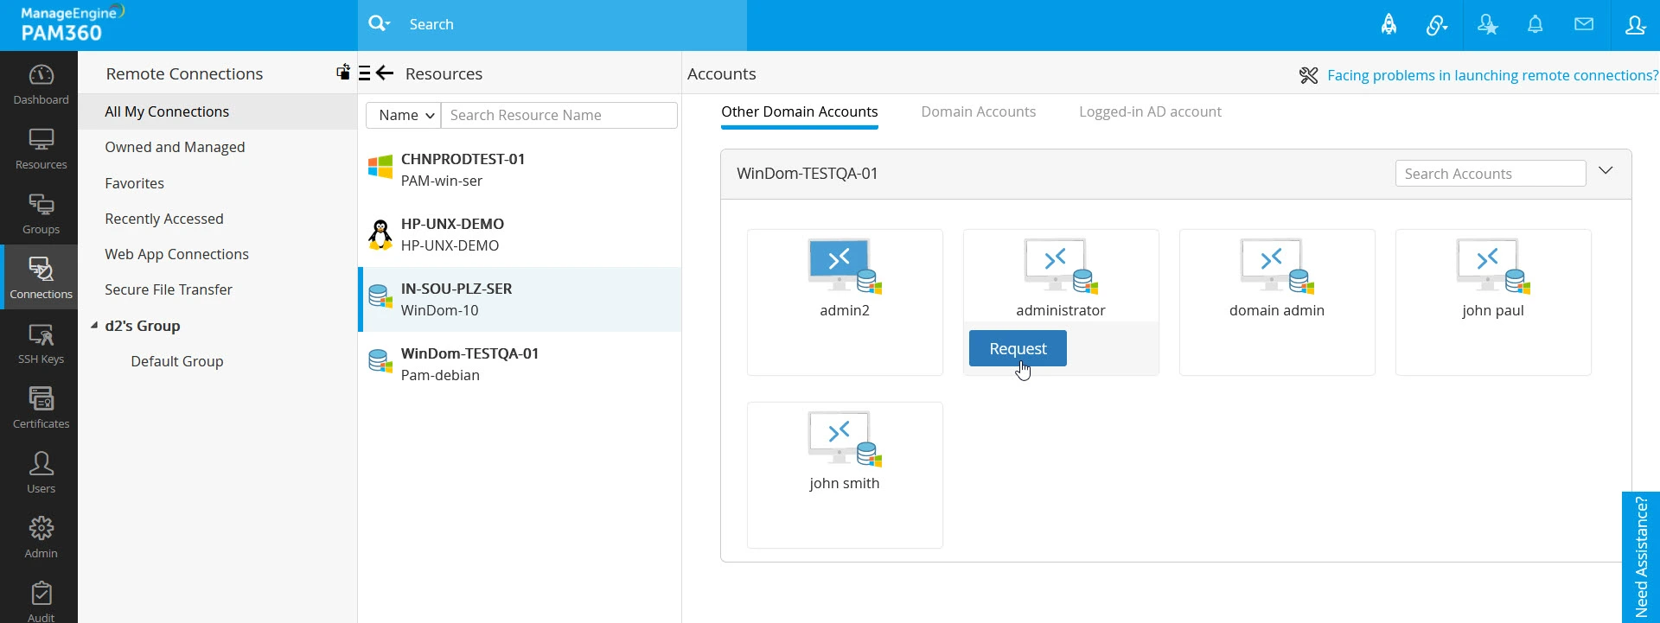Click the Request button under administrator

point(1018,349)
